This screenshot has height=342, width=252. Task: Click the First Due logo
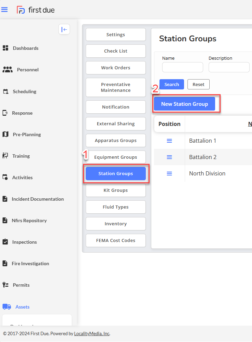36,10
